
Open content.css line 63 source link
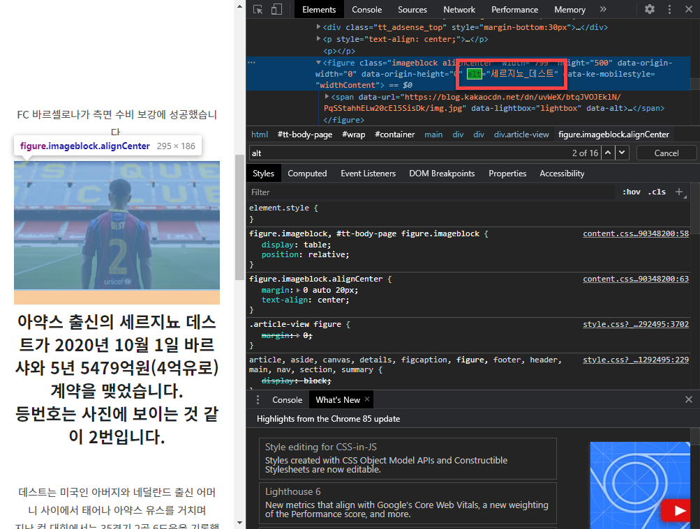click(636, 279)
